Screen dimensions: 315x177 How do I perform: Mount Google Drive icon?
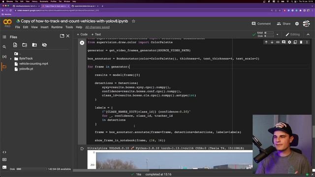(x=34, y=45)
